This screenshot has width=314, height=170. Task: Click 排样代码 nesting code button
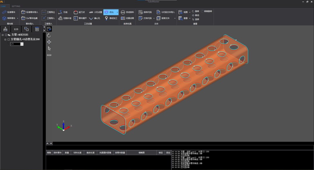[145, 12]
